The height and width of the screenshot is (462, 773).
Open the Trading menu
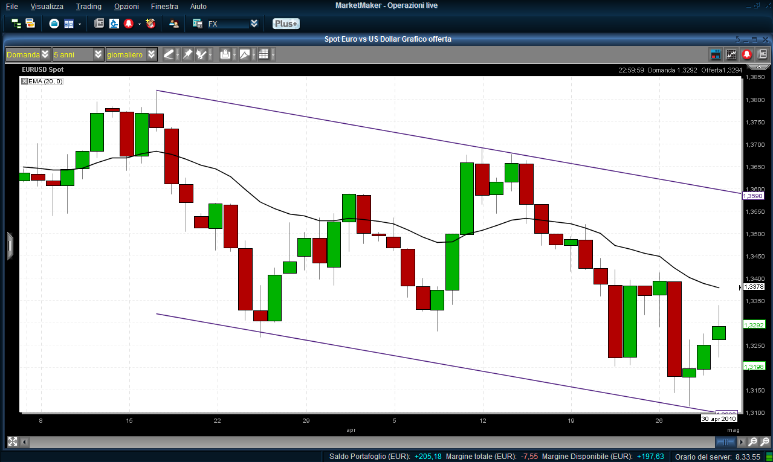tap(88, 6)
